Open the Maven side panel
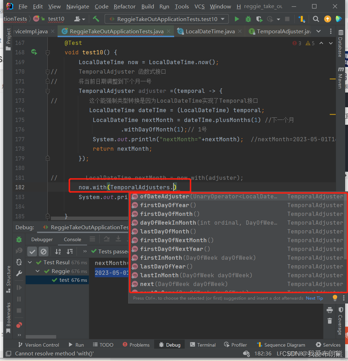The width and height of the screenshot is (348, 361). point(340,78)
